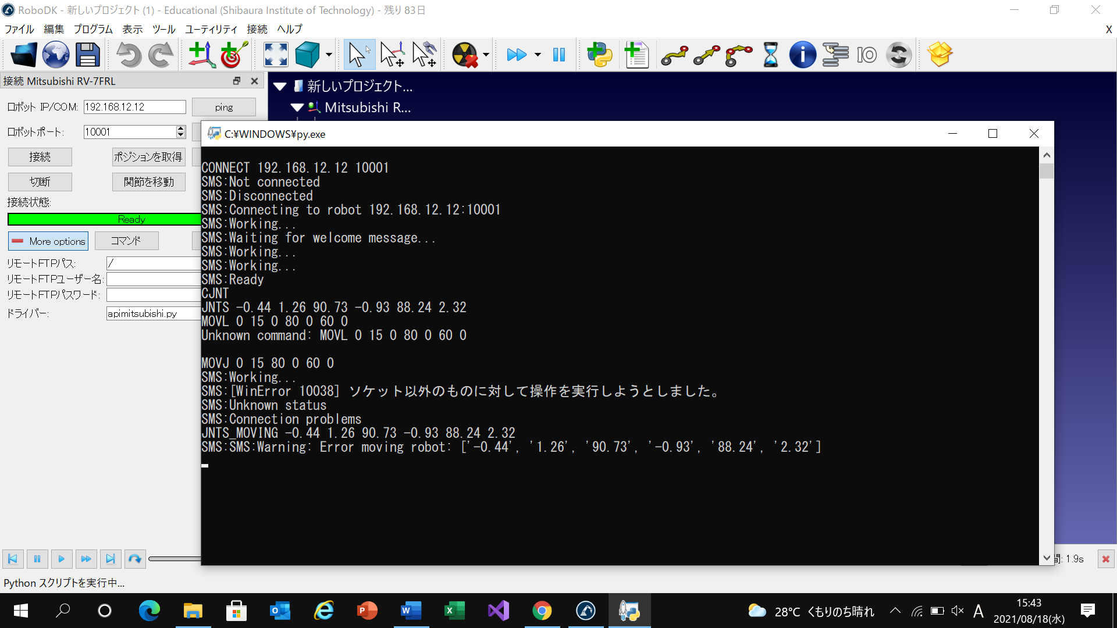This screenshot has height=628, width=1117.
Task: Click the 接続 connect button
Action: pyautogui.click(x=40, y=157)
